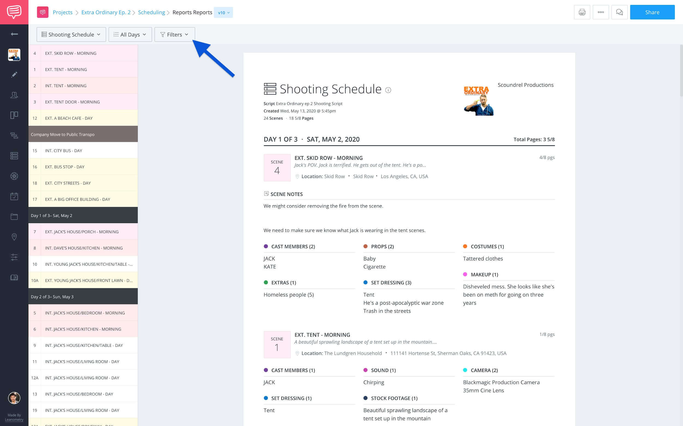Viewport: 683px width, 426px height.
Task: Go to Projects via breadcrumb link
Action: [63, 12]
